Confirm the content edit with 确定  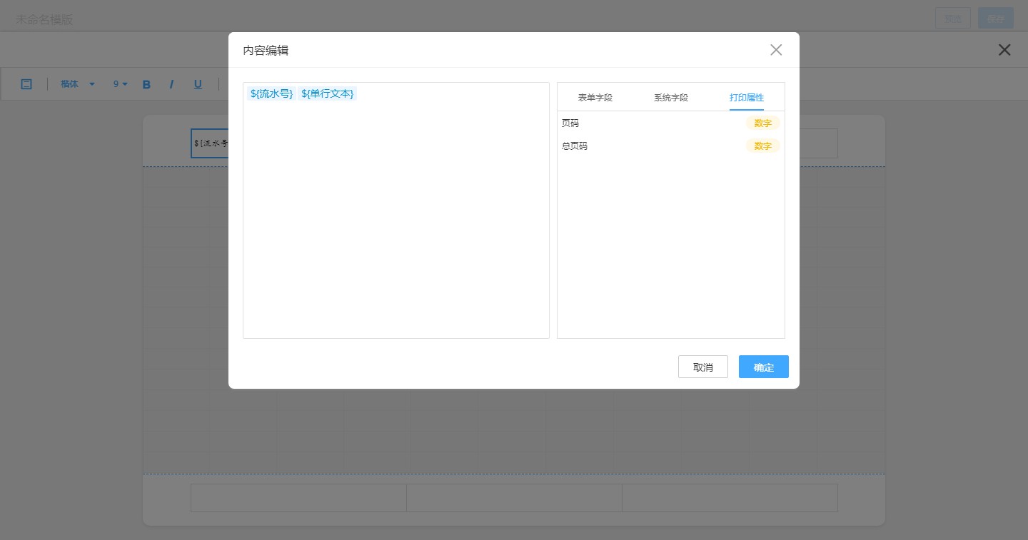[763, 367]
